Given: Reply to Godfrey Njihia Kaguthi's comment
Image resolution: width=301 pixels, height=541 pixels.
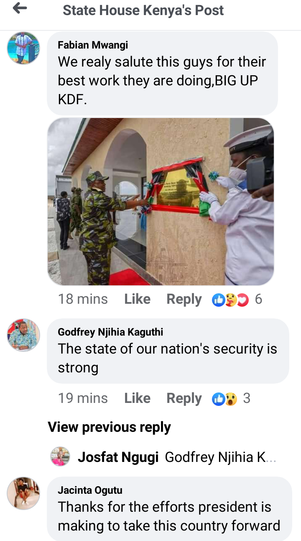Looking at the screenshot, I should click(x=184, y=398).
